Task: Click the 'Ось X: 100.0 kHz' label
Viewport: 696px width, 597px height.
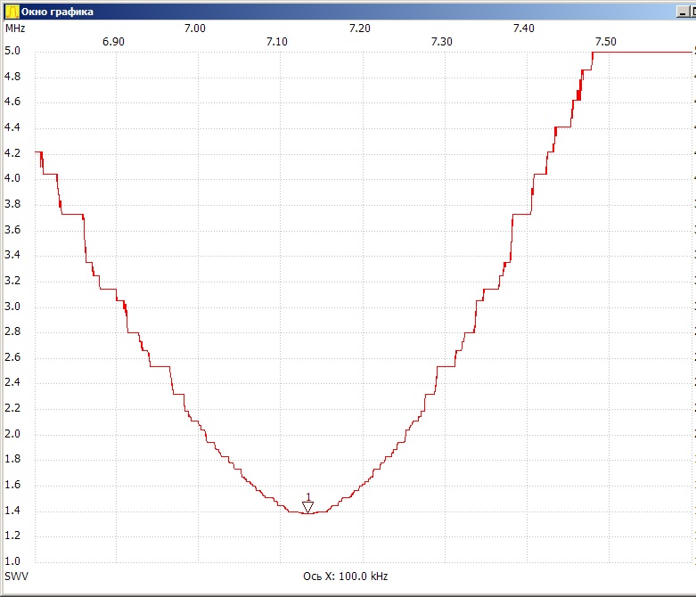Action: point(346,577)
